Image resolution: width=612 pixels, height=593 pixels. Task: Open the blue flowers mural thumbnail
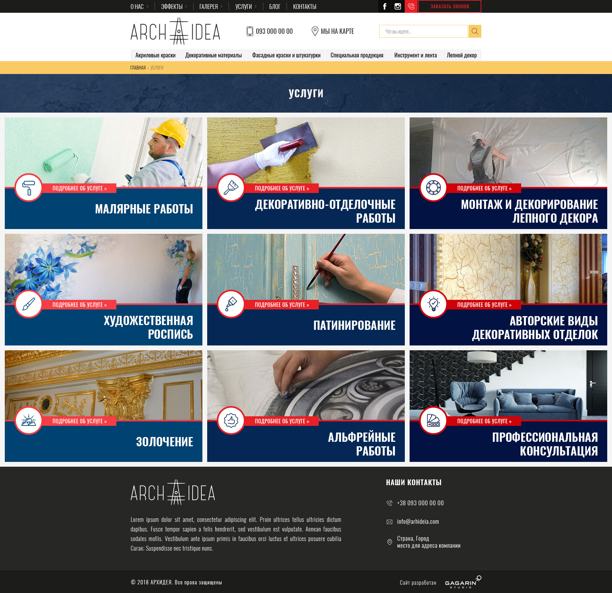coord(104,268)
